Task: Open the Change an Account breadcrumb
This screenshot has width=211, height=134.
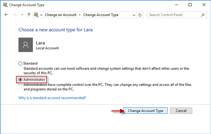Action: click(x=60, y=15)
